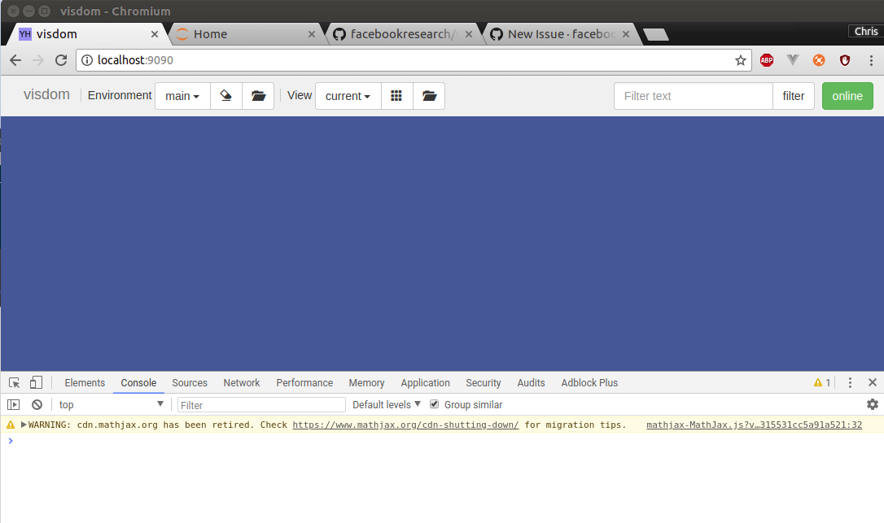This screenshot has width=884, height=523.
Task: Click the filter button in visdom
Action: point(794,95)
